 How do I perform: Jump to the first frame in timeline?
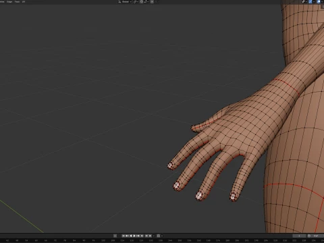124,236
